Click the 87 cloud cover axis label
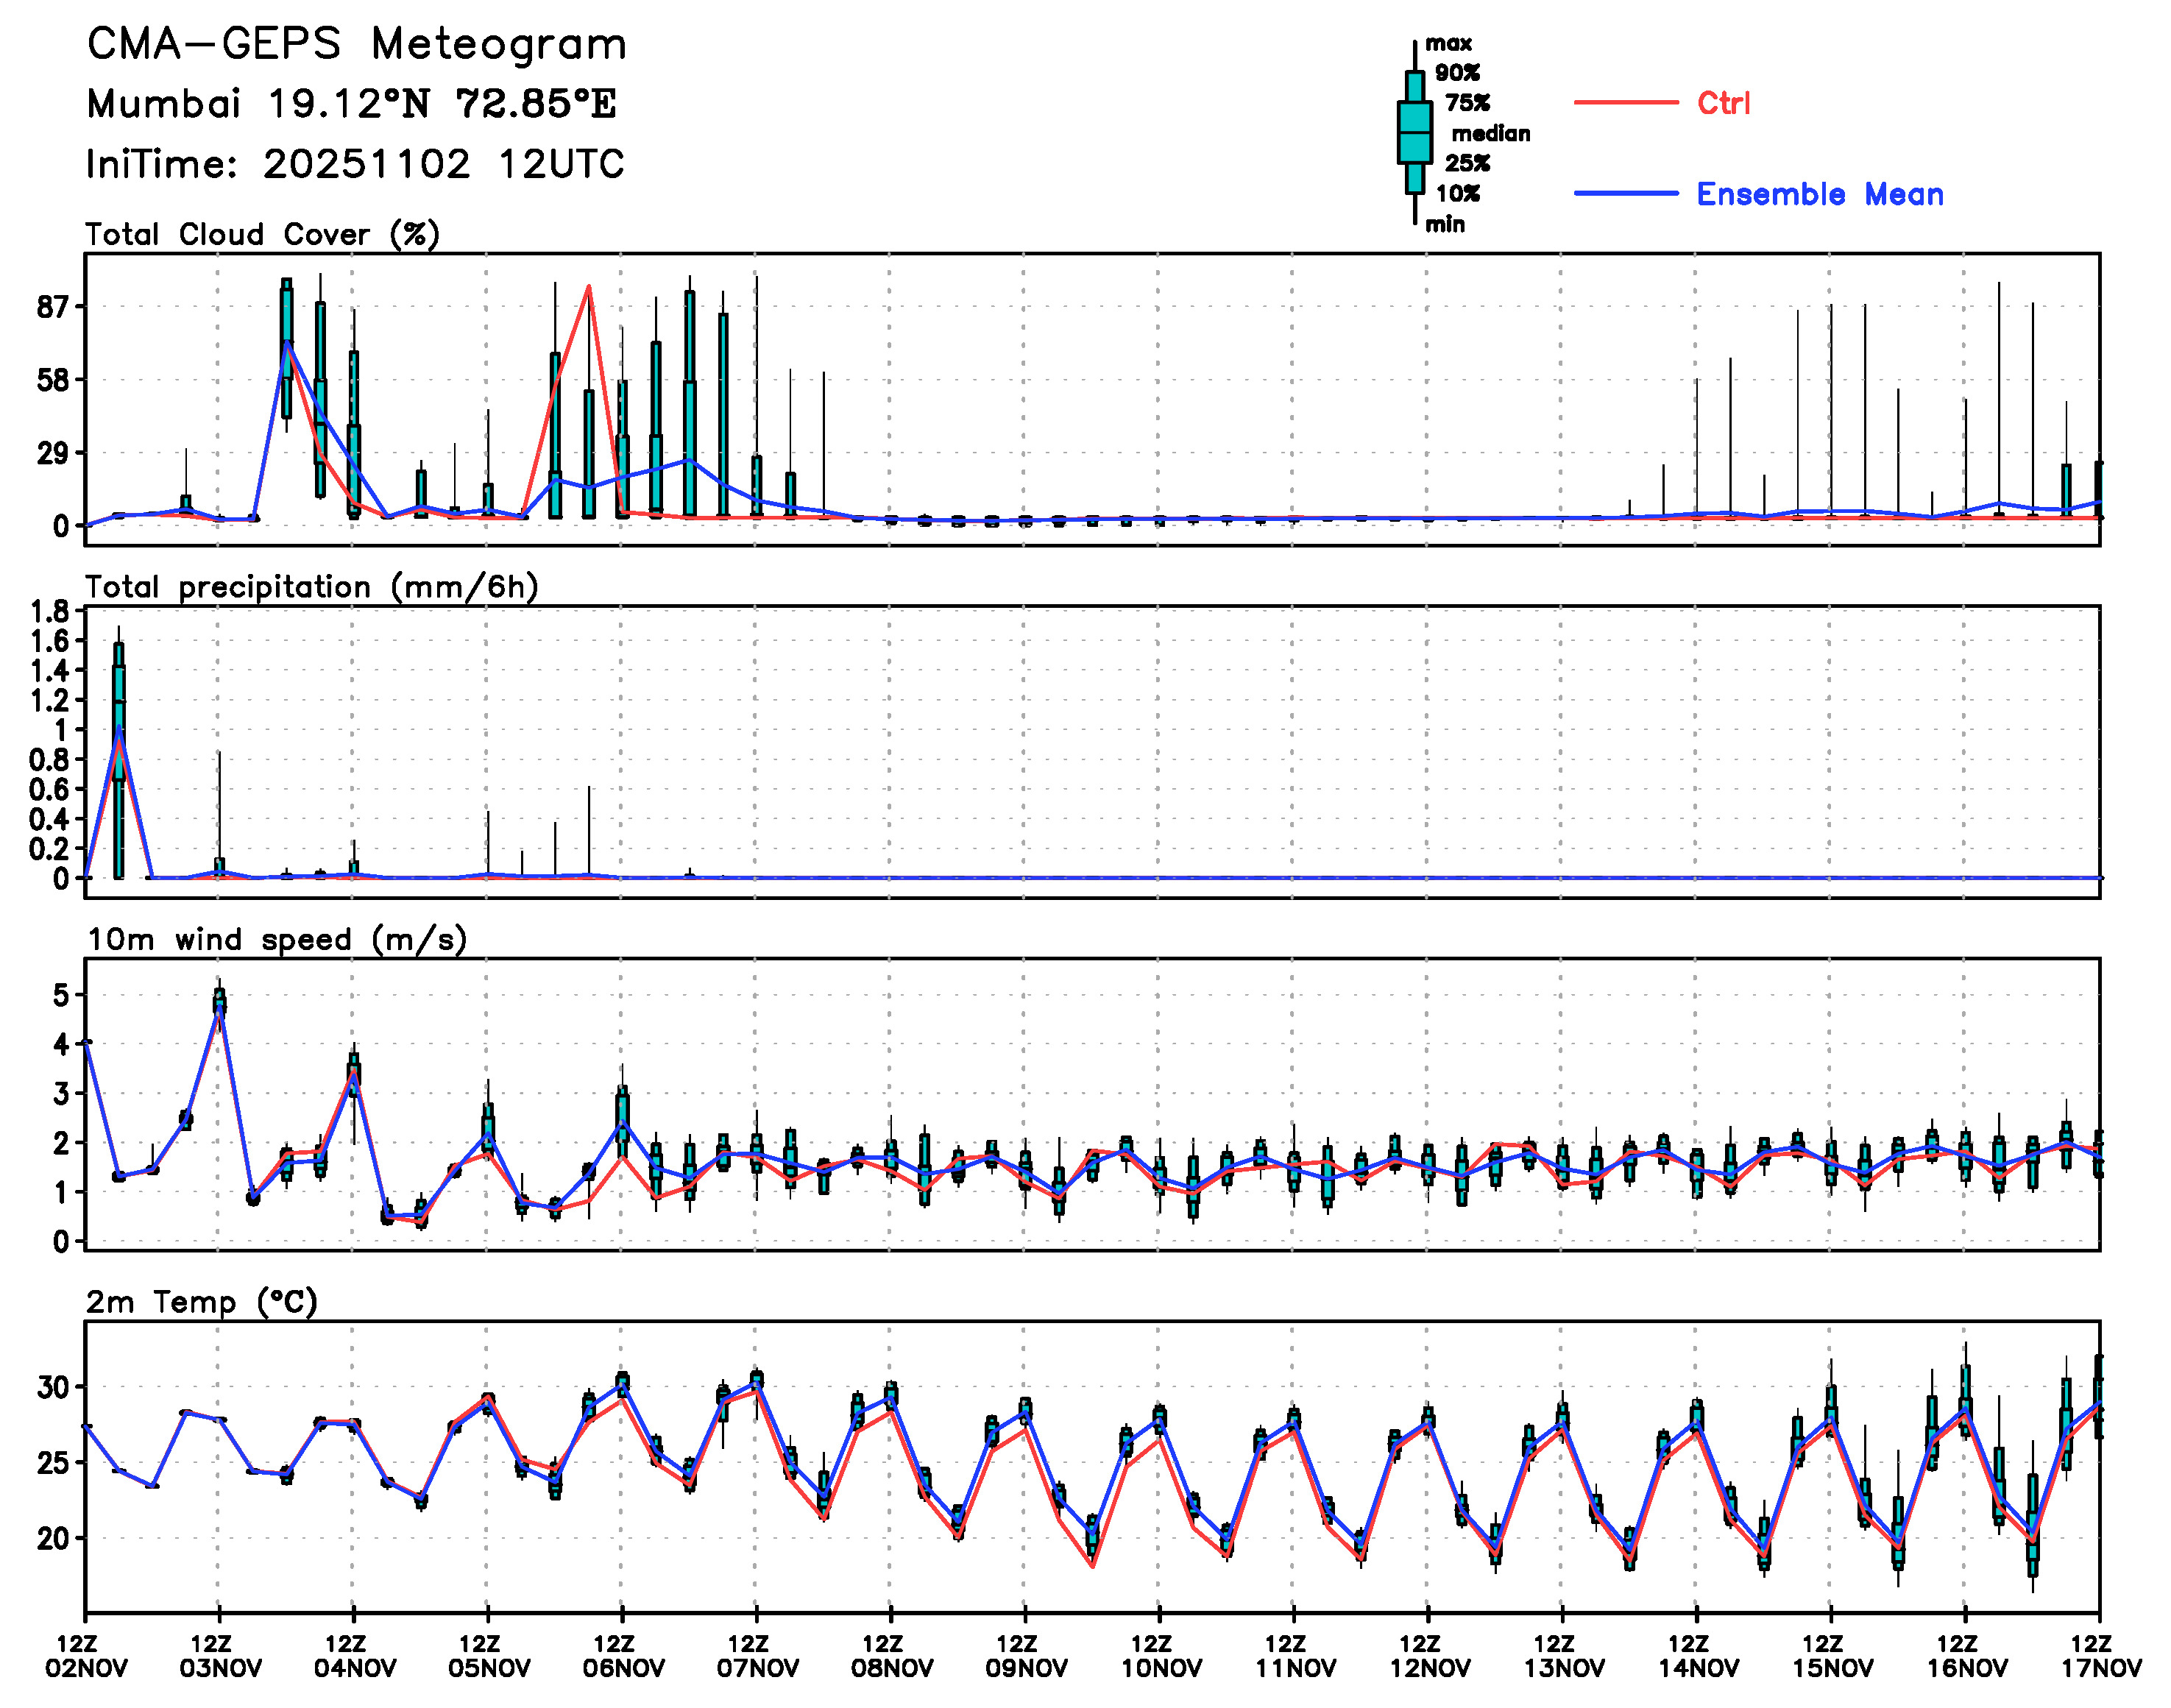This screenshot has height=1708, width=2171. [52, 307]
